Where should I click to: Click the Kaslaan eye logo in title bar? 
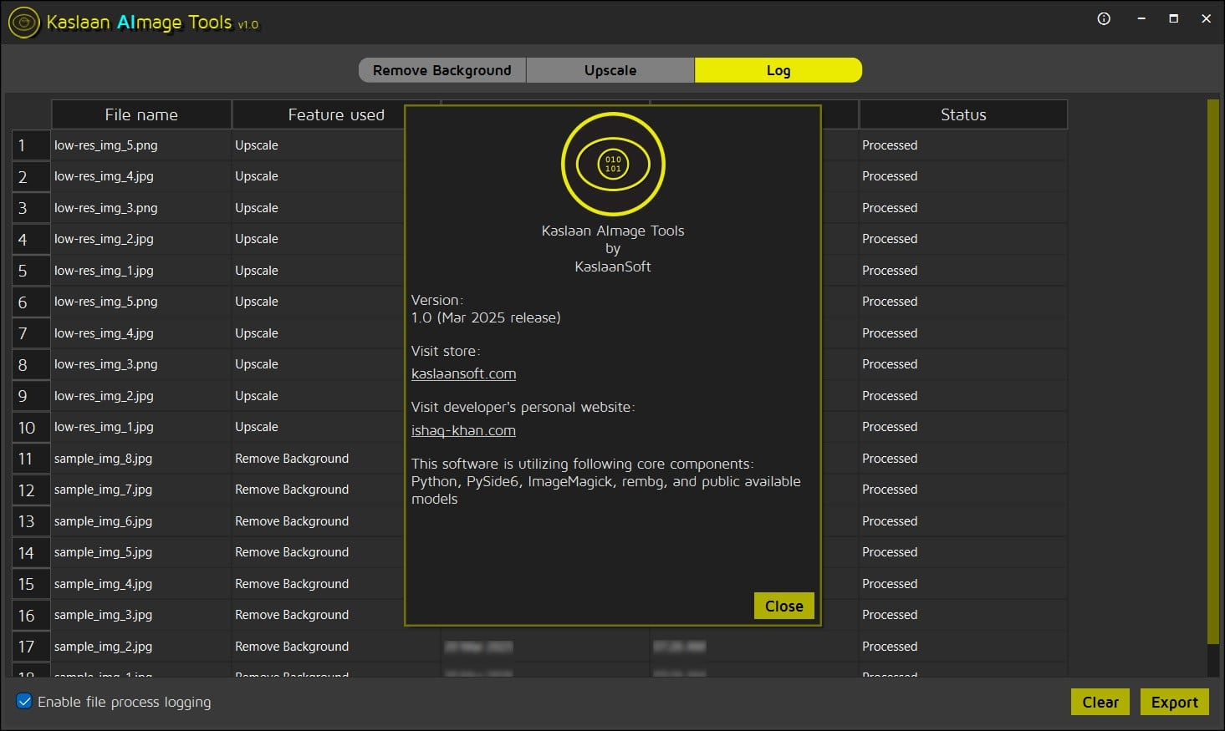pyautogui.click(x=23, y=23)
